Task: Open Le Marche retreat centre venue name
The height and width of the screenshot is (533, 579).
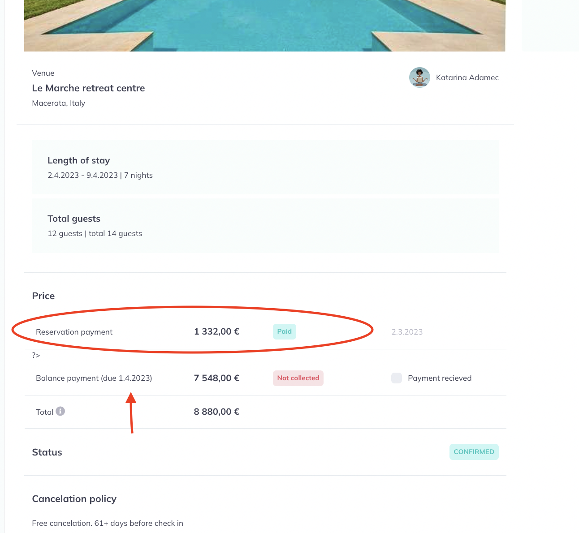Action: [88, 88]
